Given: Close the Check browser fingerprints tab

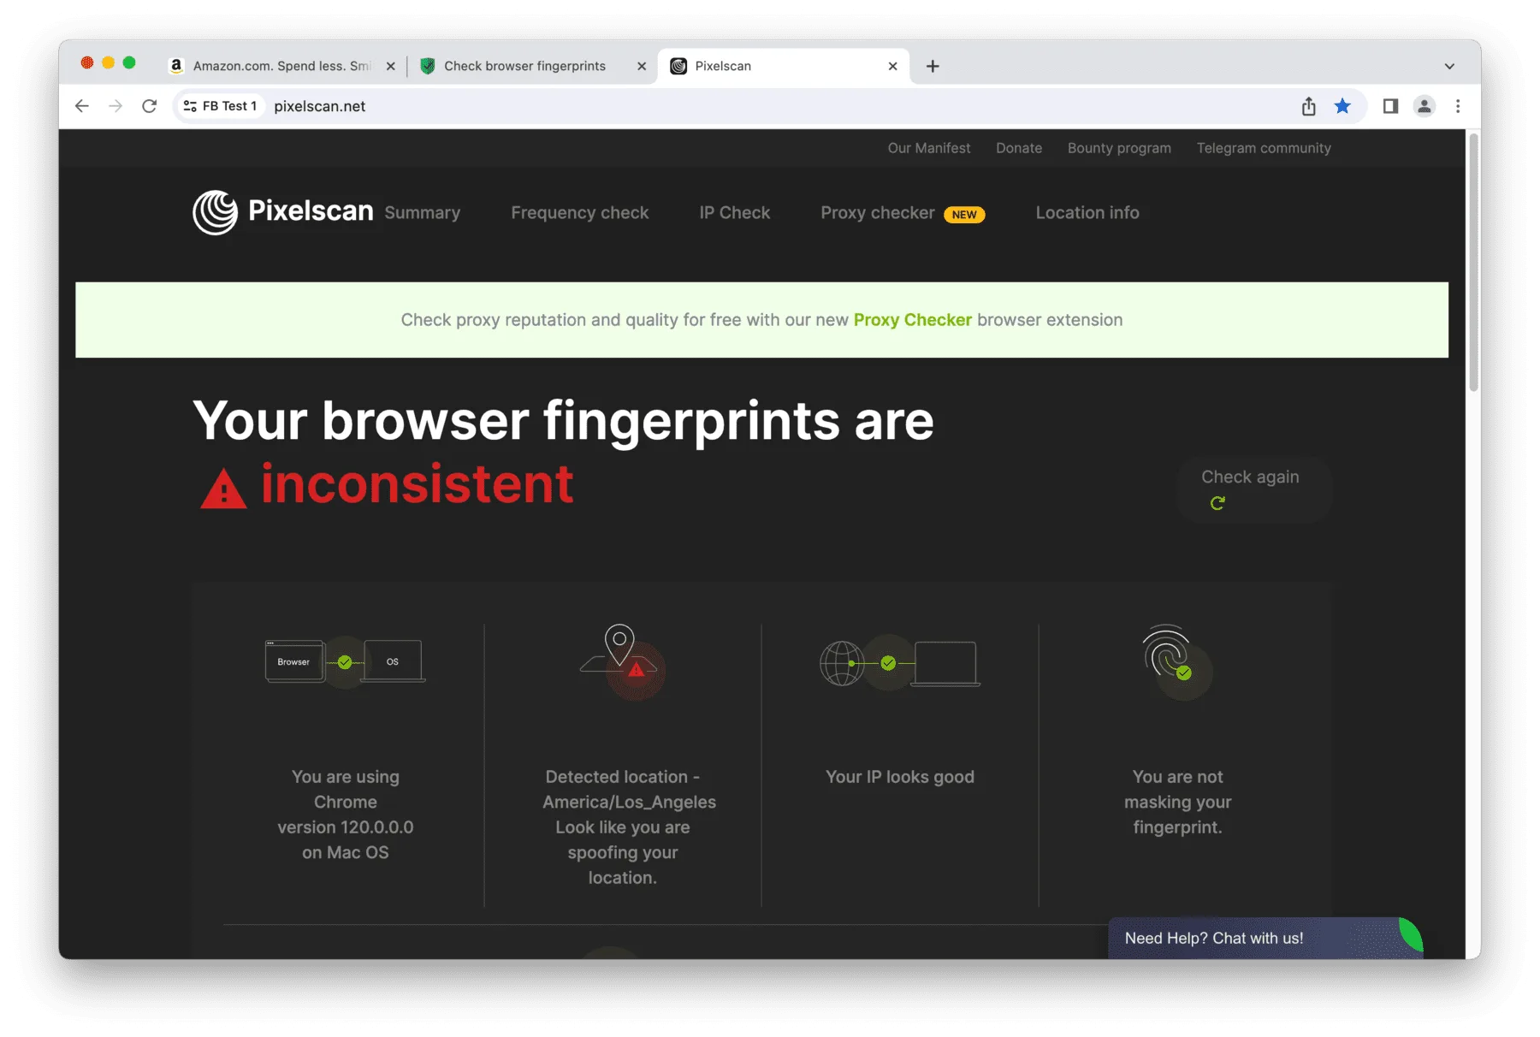Looking at the screenshot, I should pos(642,66).
